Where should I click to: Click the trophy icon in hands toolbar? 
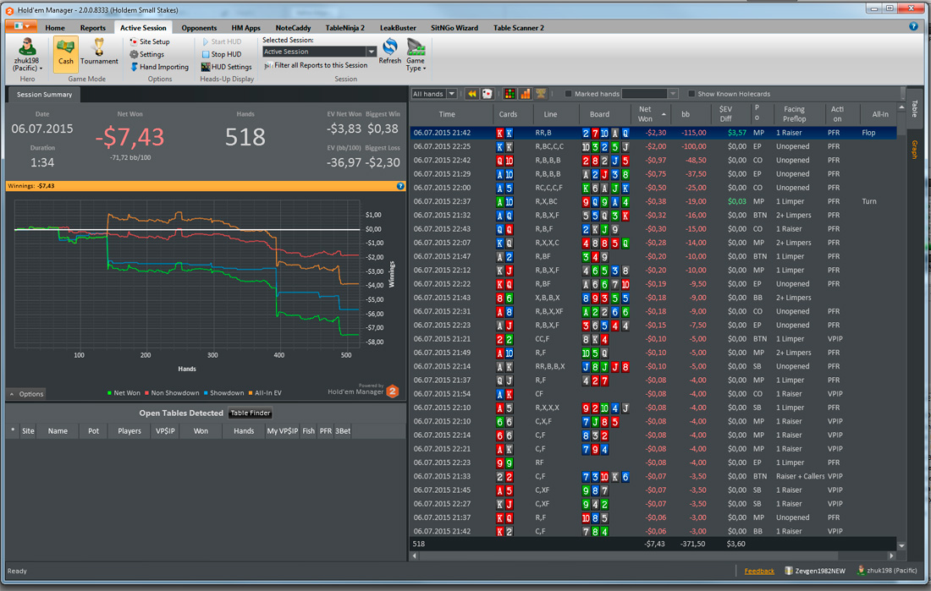click(540, 94)
